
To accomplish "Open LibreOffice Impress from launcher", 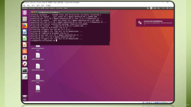I will coord(25,45).
